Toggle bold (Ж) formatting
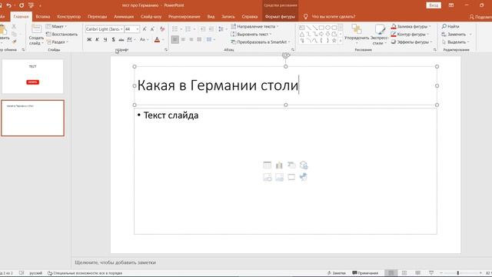The image size is (492, 277). click(x=89, y=39)
